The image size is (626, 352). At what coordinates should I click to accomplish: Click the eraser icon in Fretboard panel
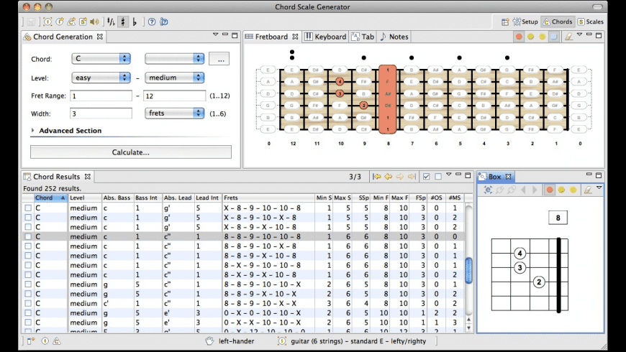pyautogui.click(x=568, y=37)
